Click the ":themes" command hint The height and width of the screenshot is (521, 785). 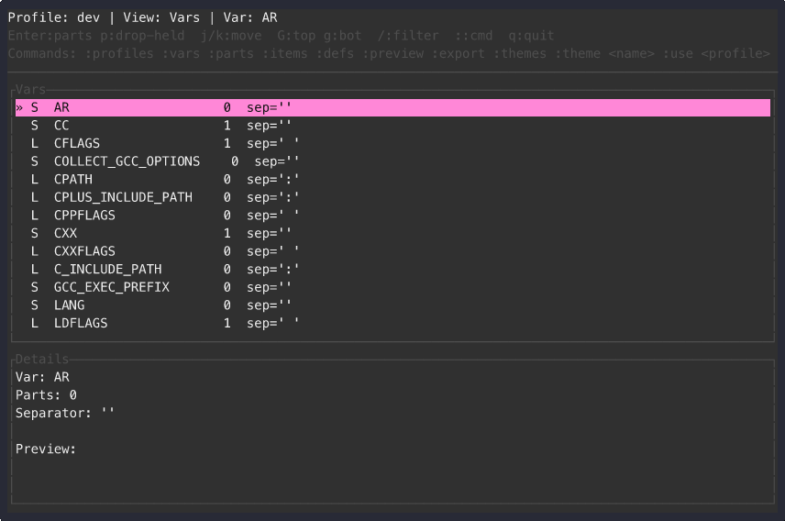[x=520, y=53]
